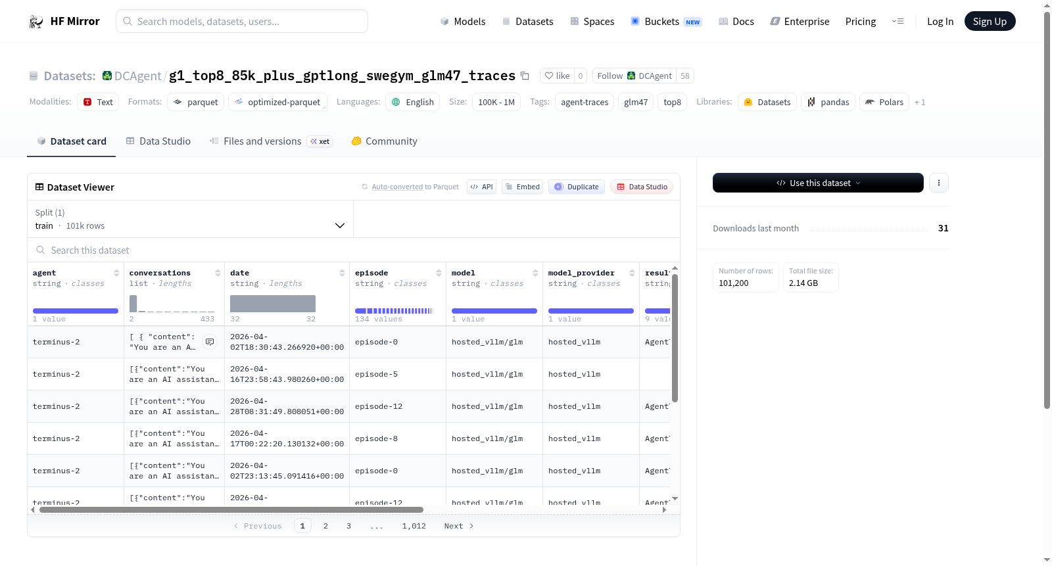Screen dimensions: 1052x566
Task: Select the optimized-parquet format tag
Action: 277,102
